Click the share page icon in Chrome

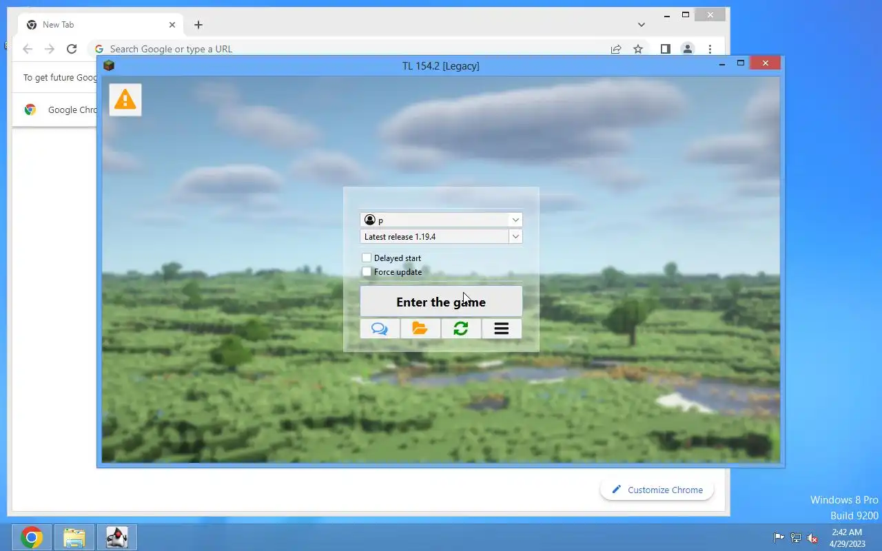click(x=616, y=49)
